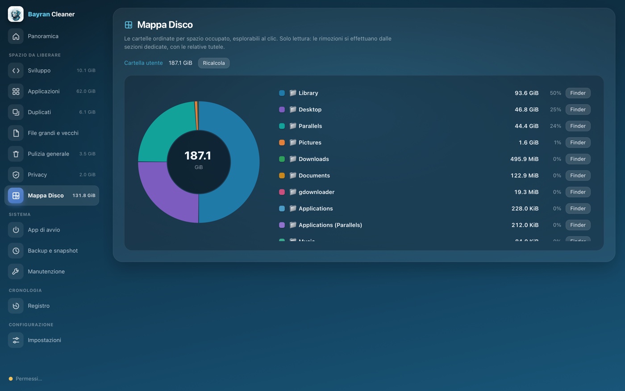The height and width of the screenshot is (391, 625).
Task: Click the purple Desktop color swatch
Action: [x=282, y=109]
